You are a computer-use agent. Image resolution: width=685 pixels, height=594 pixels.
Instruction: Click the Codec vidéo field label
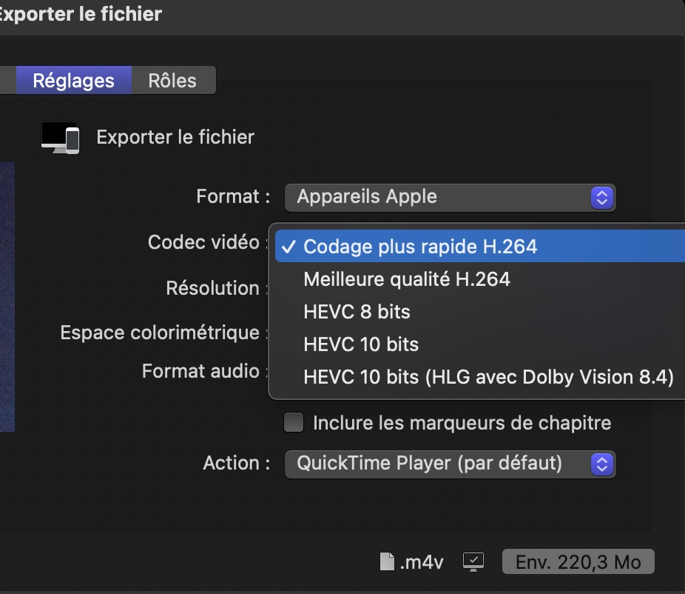[x=203, y=242]
